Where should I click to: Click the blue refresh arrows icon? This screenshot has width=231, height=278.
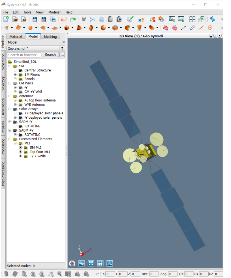coord(212,19)
